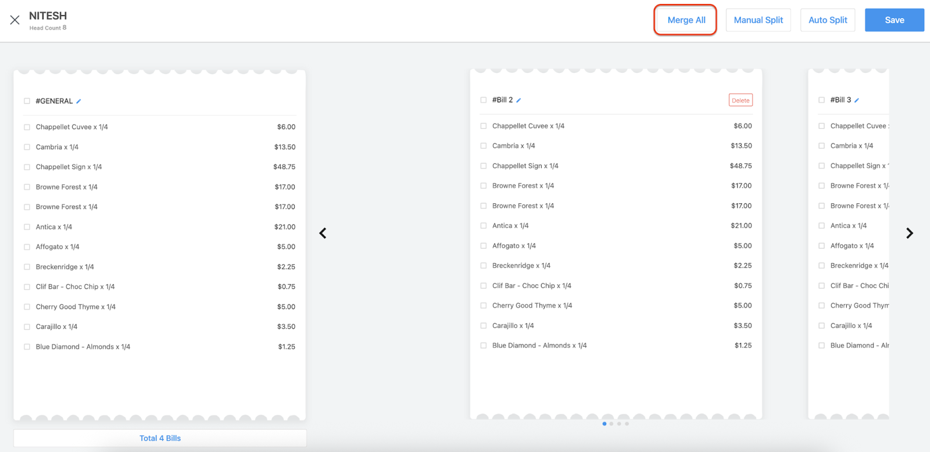Image resolution: width=930 pixels, height=452 pixels.
Task: Save the split bills
Action: [x=894, y=20]
